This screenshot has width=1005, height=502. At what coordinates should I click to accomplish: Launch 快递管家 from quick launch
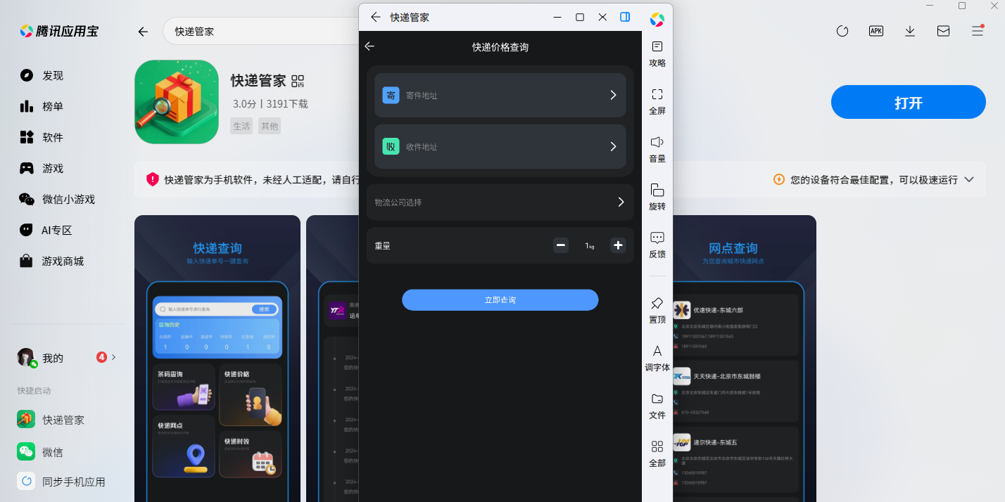click(x=52, y=420)
